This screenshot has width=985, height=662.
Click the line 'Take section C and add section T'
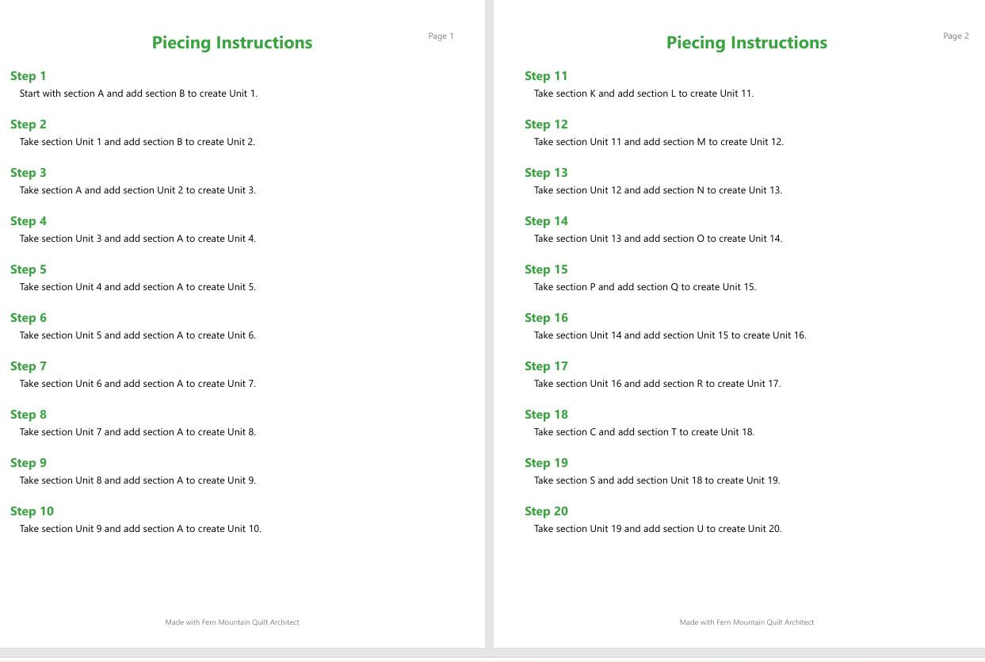coord(605,432)
